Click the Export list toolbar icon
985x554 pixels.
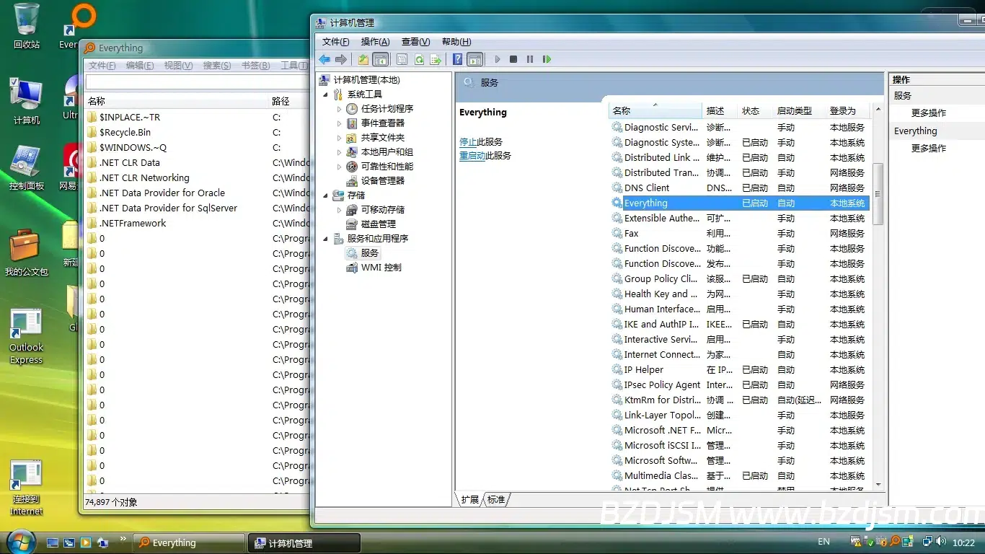tap(436, 59)
